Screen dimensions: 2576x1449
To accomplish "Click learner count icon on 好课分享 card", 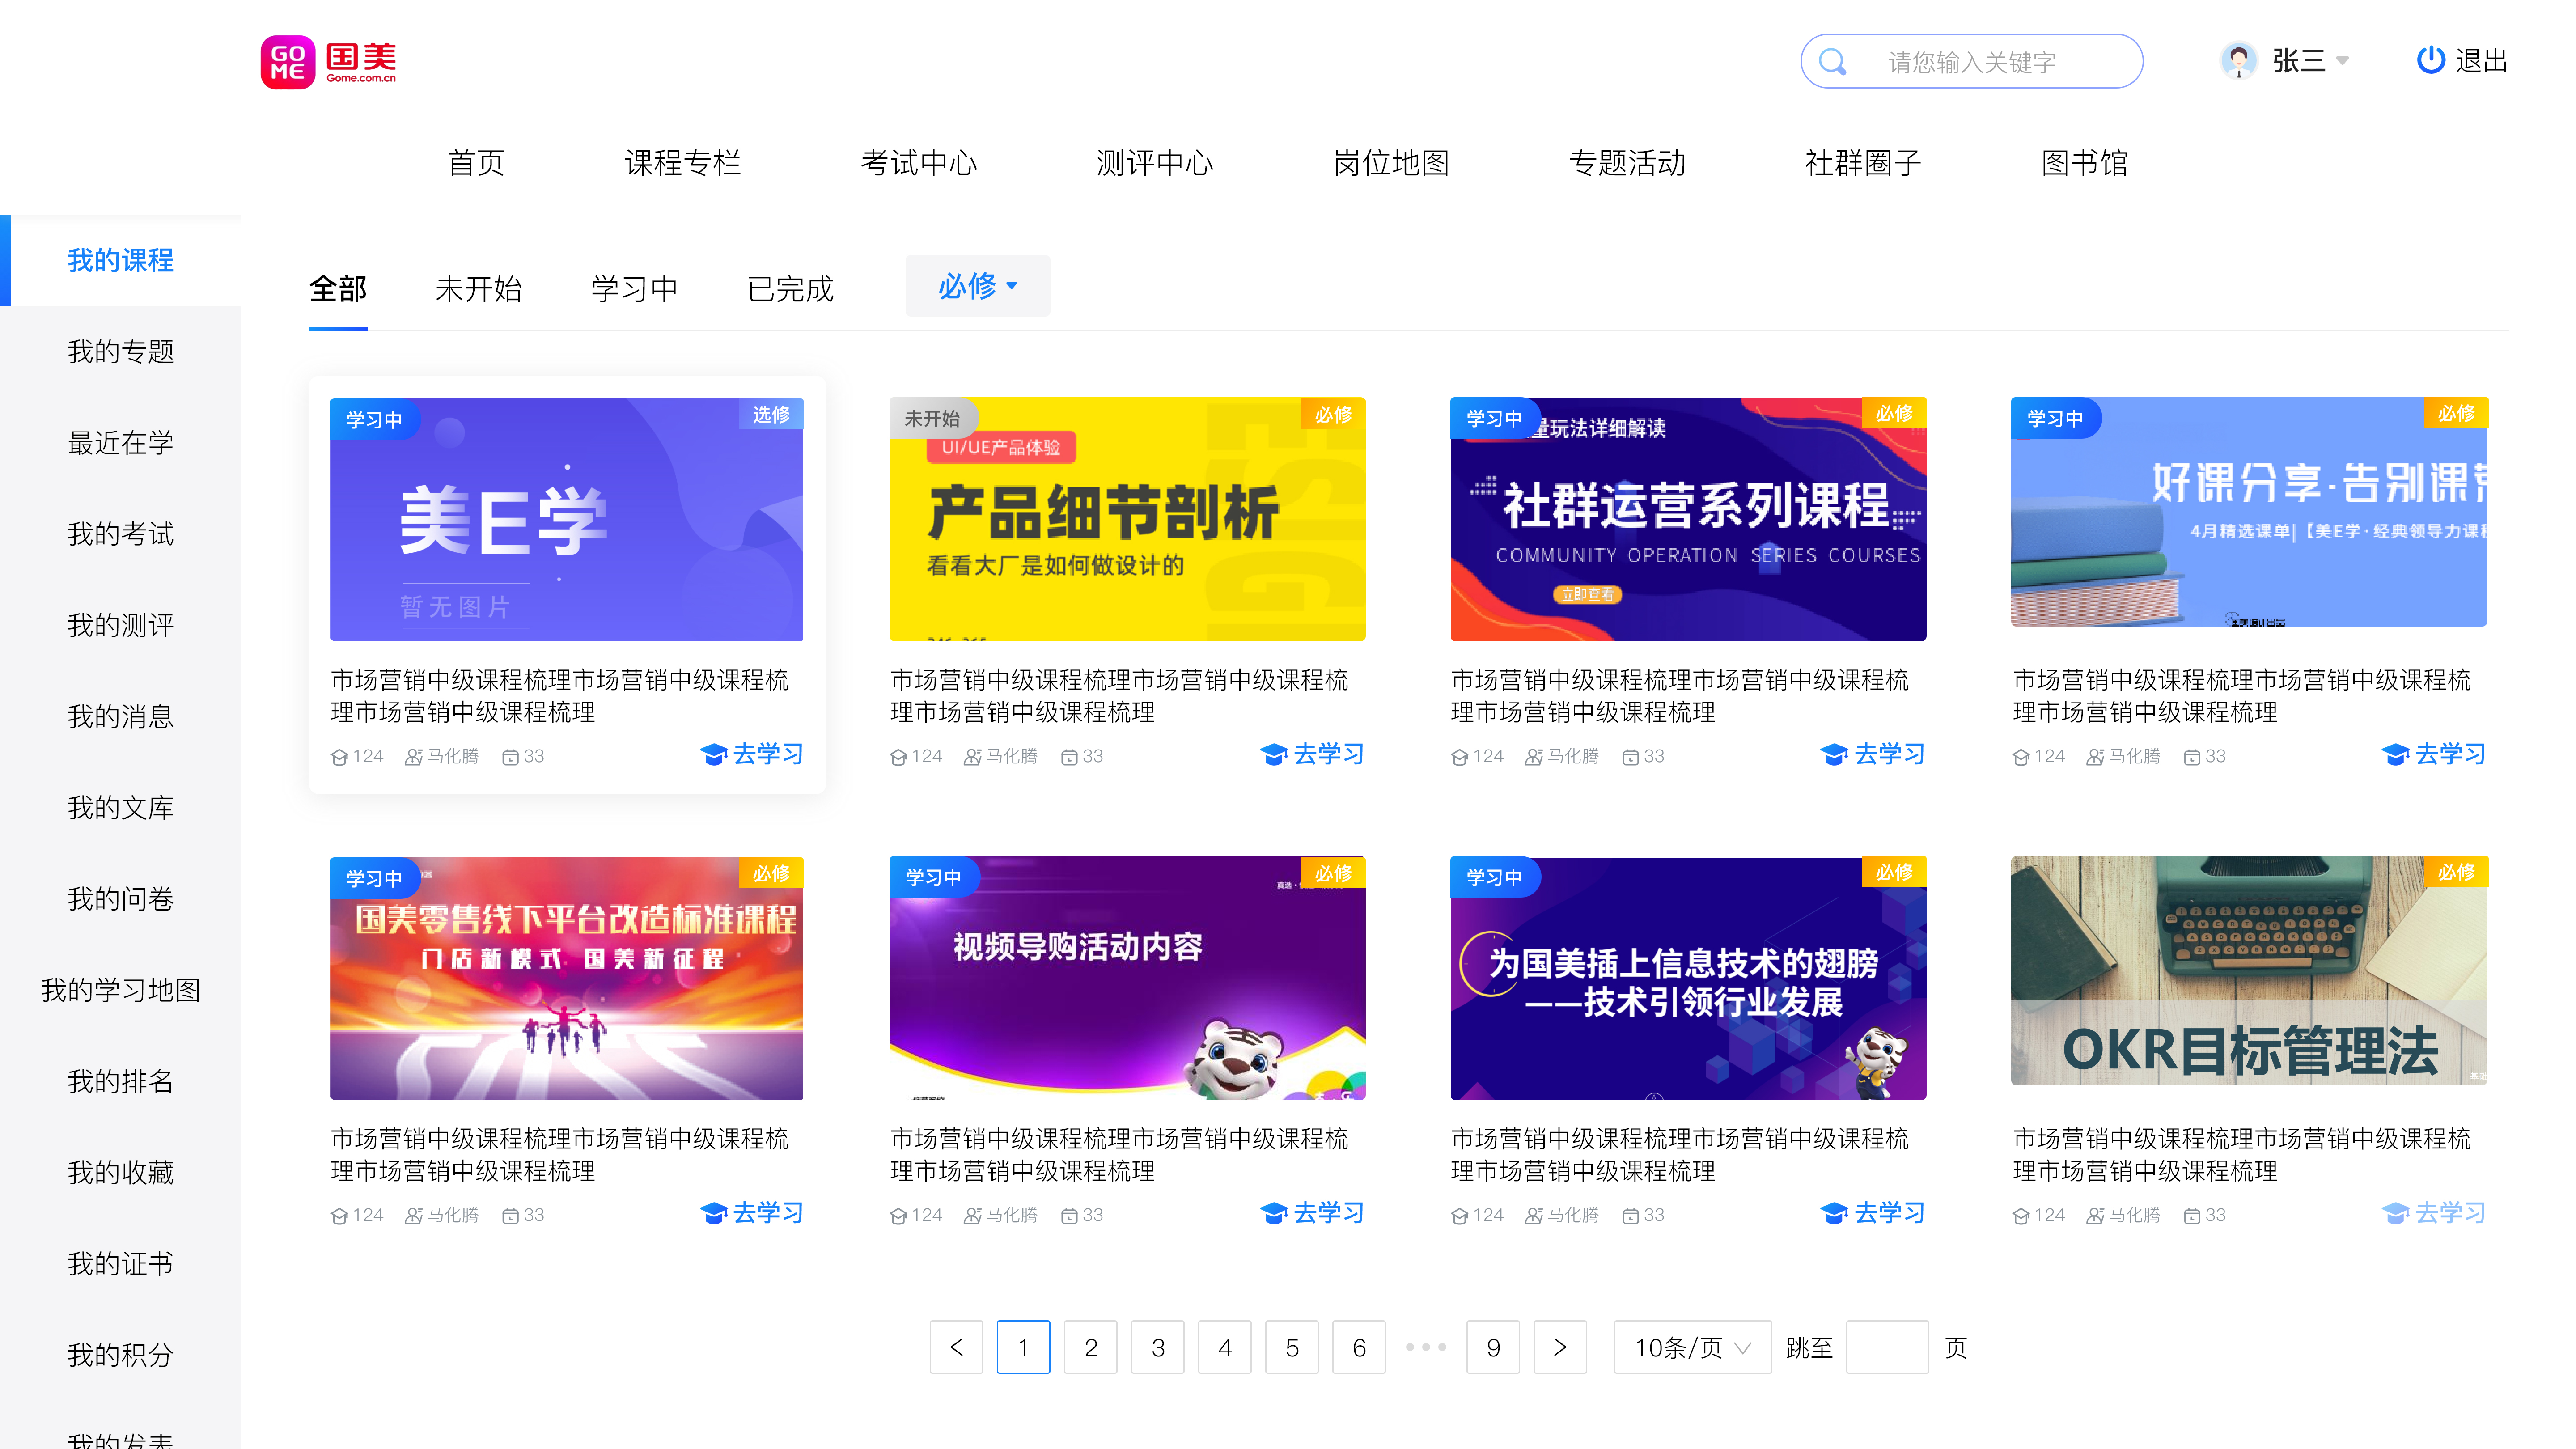I will click(x=2021, y=757).
